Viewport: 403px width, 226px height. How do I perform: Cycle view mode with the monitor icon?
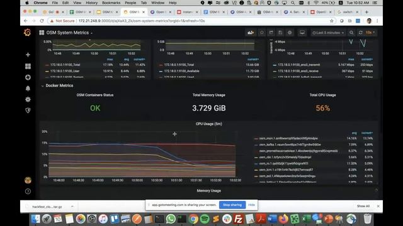point(302,33)
